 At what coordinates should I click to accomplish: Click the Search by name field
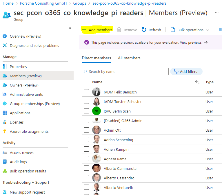click(125, 71)
